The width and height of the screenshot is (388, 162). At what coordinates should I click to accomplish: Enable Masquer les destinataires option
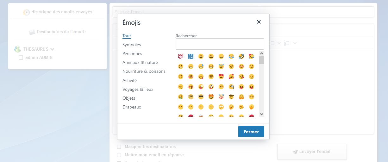[x=119, y=147]
